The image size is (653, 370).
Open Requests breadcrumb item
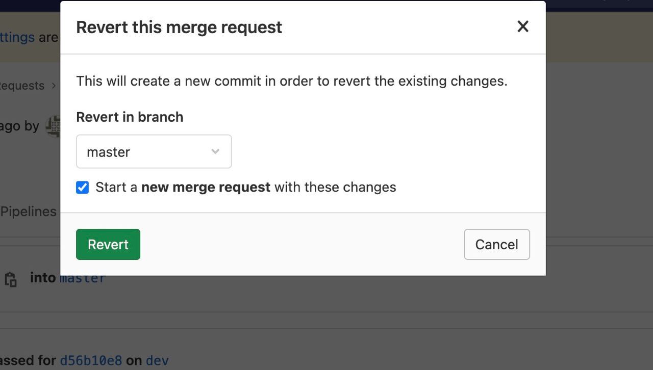coord(22,86)
